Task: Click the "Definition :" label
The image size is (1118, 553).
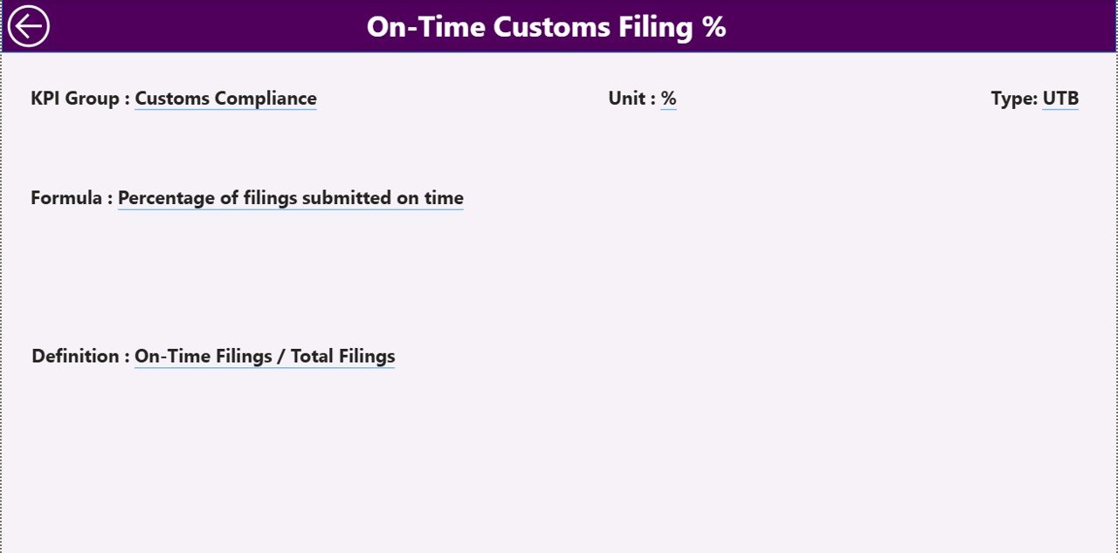Action: click(80, 356)
